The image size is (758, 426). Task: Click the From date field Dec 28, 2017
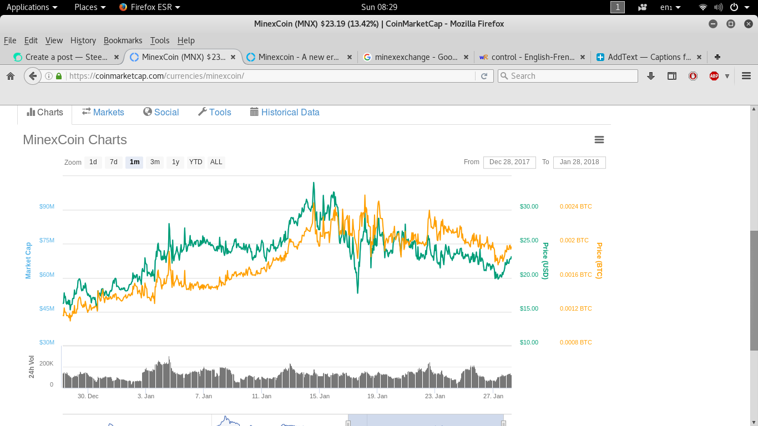(509, 162)
